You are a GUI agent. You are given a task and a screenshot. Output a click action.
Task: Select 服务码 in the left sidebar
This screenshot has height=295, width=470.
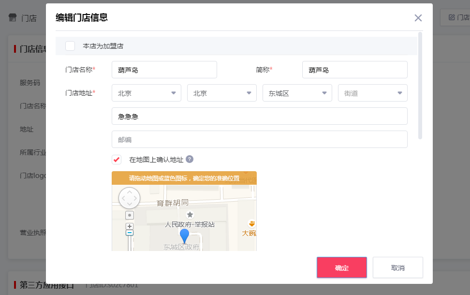[30, 82]
